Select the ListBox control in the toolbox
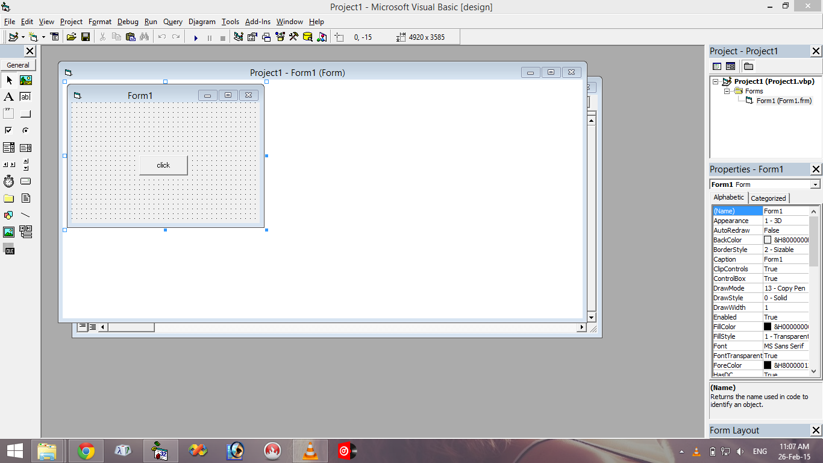 click(26, 148)
